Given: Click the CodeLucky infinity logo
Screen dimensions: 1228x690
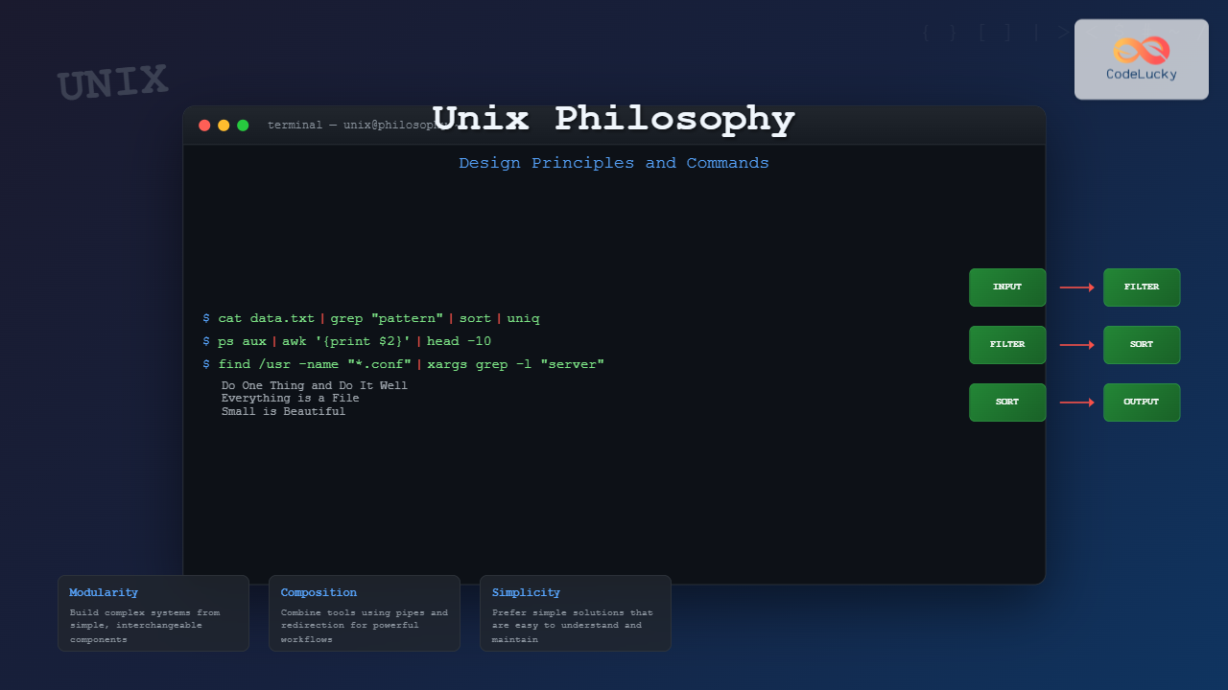Looking at the screenshot, I should 1141,50.
